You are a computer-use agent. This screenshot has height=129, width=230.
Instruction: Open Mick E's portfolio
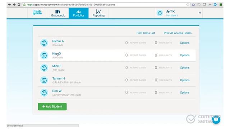coord(57,66)
